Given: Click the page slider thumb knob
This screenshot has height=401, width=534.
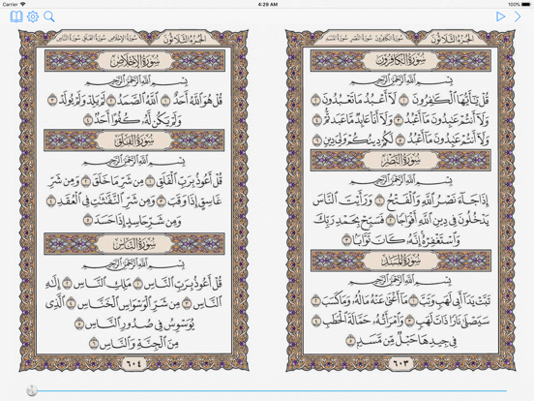Looking at the screenshot, I should (x=32, y=390).
